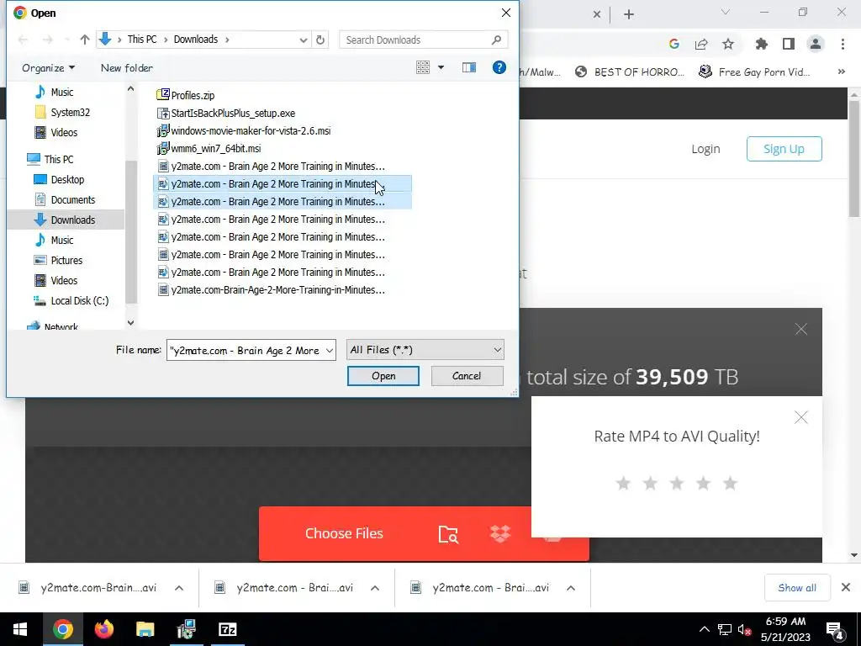Bookmark this page star icon

tap(728, 44)
